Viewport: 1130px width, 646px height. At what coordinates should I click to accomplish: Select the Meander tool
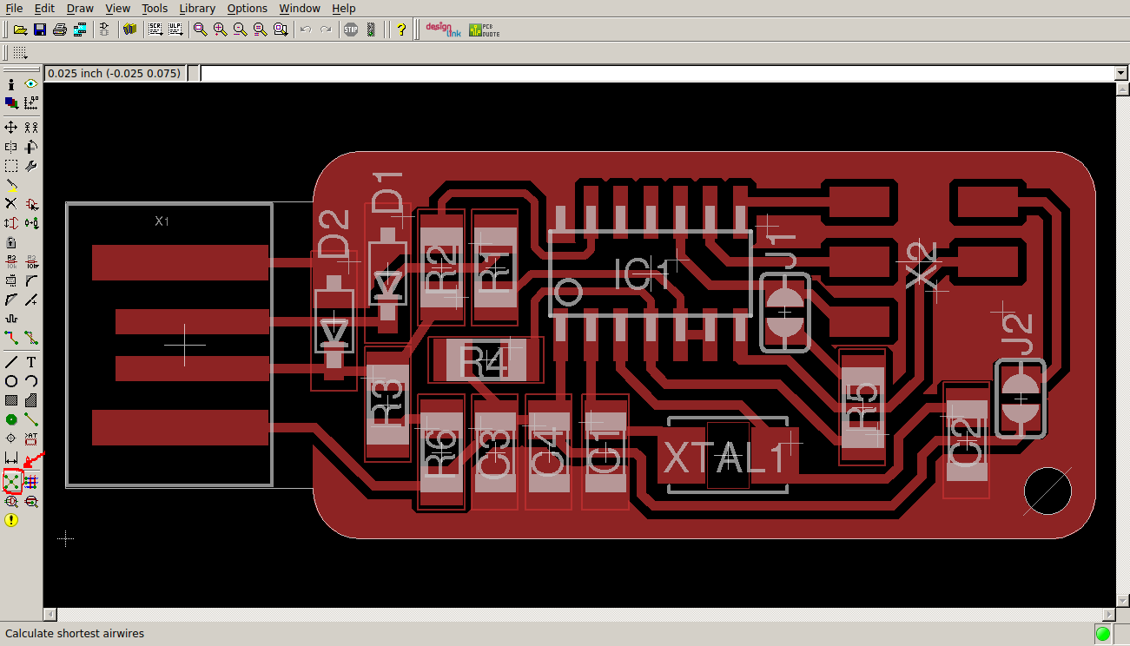(11, 319)
